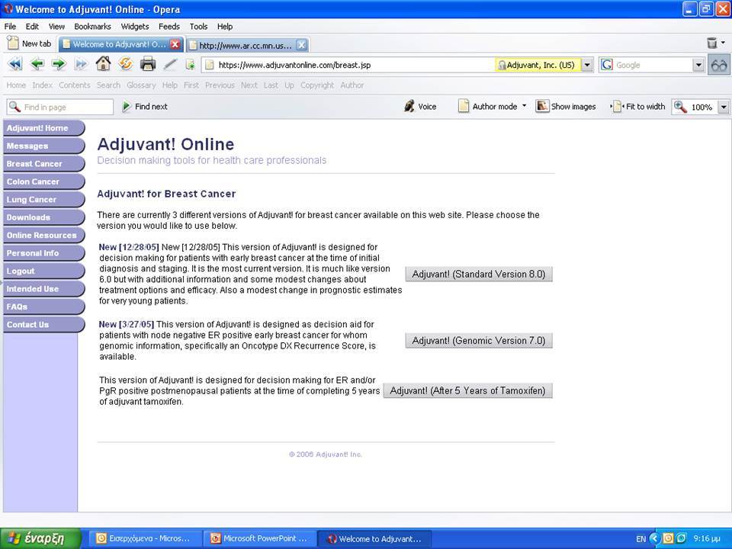This screenshot has height=549, width=732.
Task: Click the house Home icon in toolbar
Action: (x=103, y=63)
